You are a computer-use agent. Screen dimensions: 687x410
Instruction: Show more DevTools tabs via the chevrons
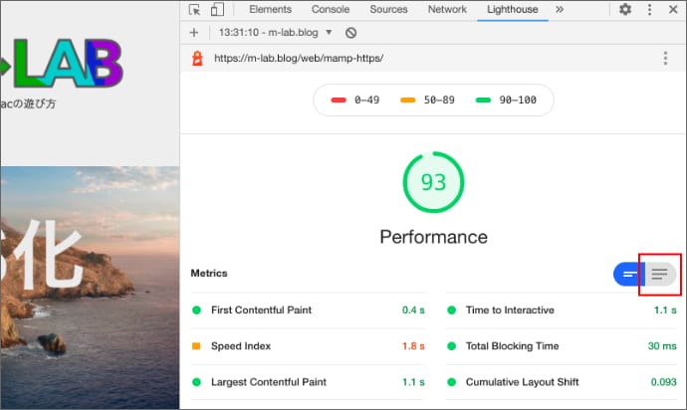(x=559, y=10)
